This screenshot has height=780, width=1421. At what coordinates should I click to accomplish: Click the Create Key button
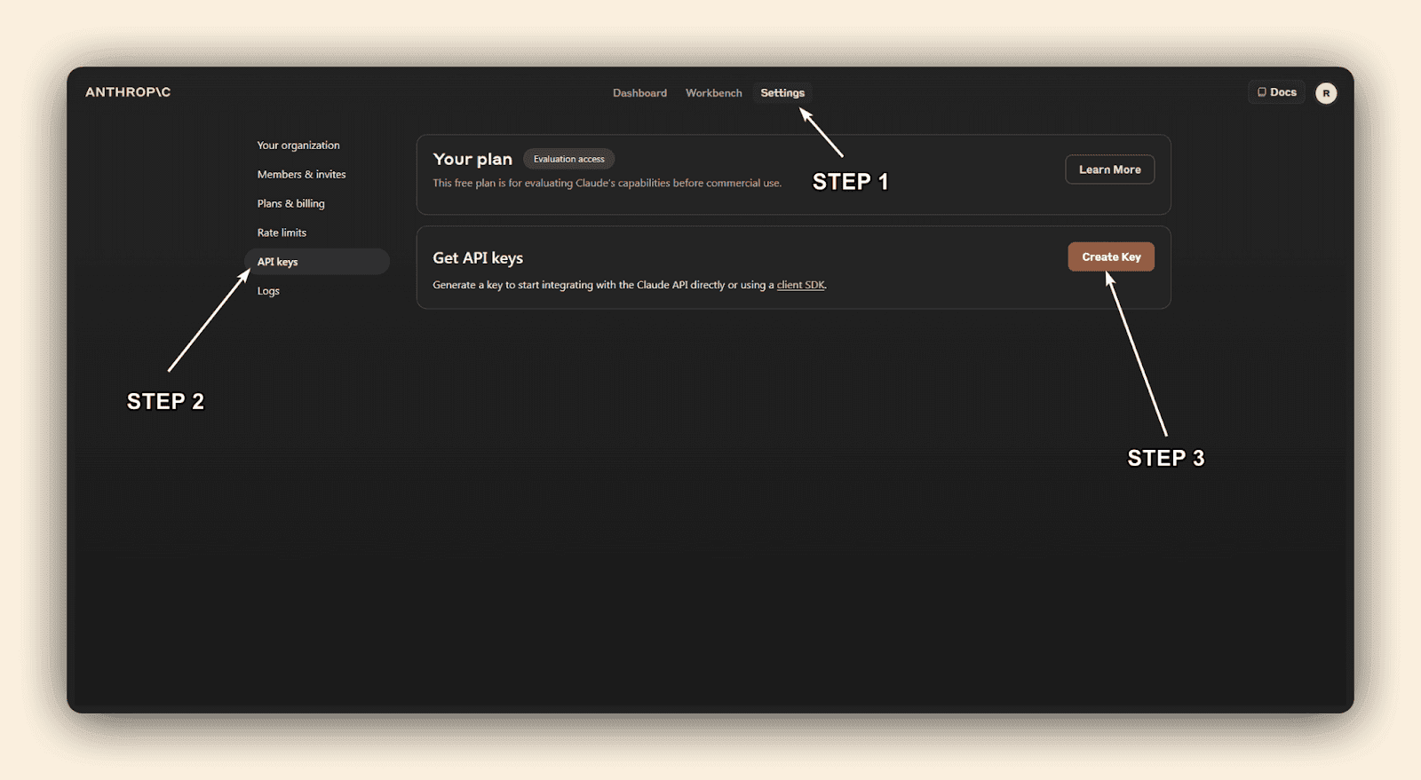click(1110, 257)
